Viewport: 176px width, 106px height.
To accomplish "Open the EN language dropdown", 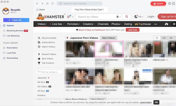I will pyautogui.click(x=139, y=17).
